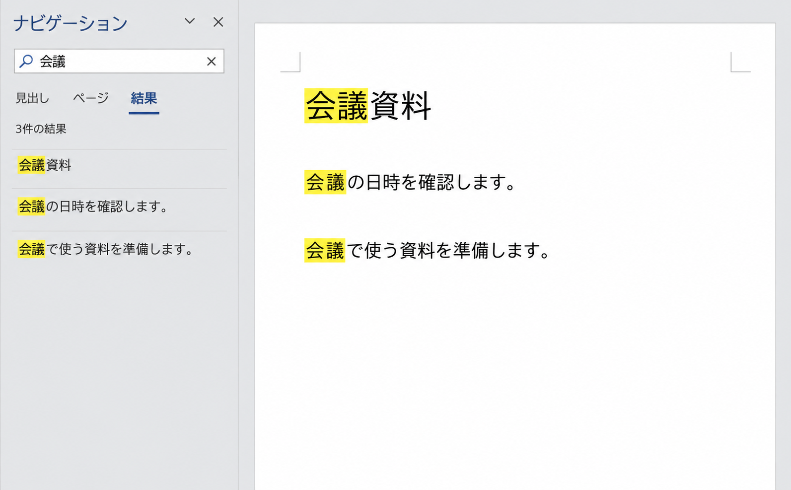Switch to the ページ tab

point(91,98)
